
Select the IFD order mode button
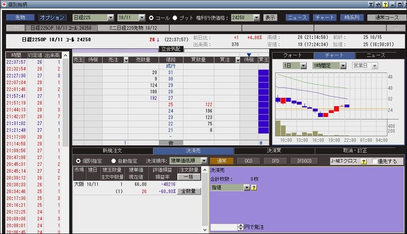click(x=275, y=161)
